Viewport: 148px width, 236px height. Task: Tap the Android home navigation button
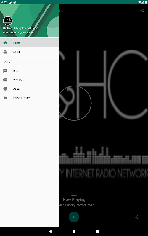pos(74,232)
